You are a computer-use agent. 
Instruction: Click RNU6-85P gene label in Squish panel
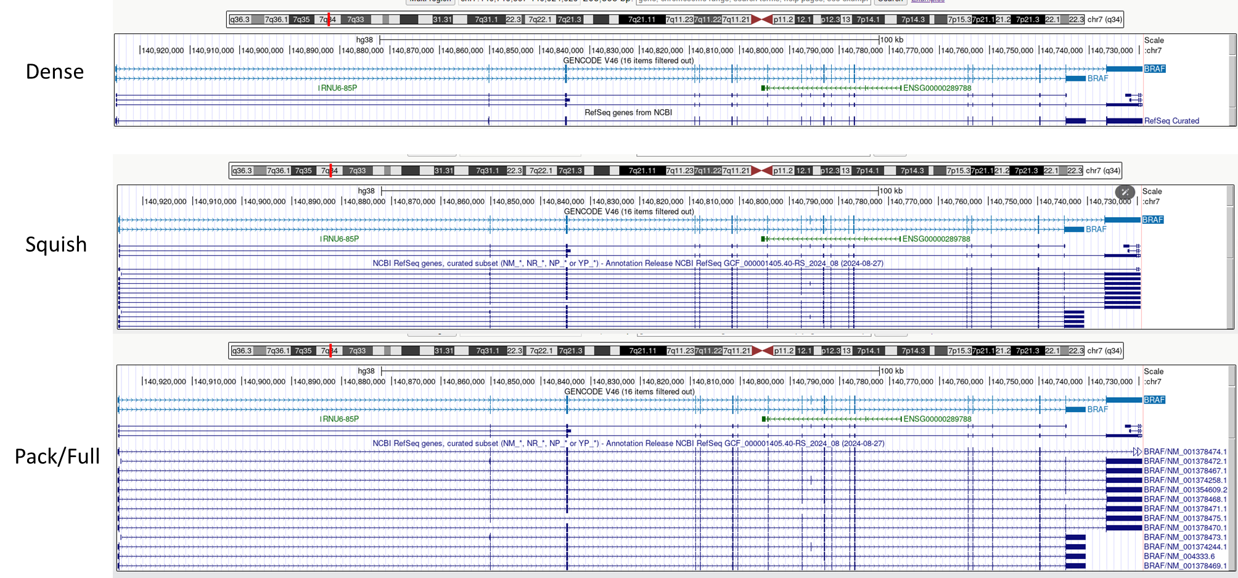pyautogui.click(x=340, y=239)
